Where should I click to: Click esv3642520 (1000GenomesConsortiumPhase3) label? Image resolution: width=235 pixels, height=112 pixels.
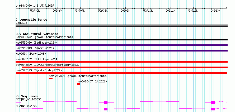tap(48, 65)
